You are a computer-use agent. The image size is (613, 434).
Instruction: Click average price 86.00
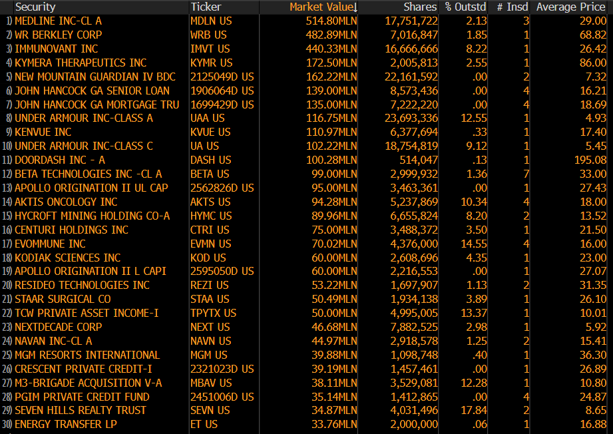(593, 63)
